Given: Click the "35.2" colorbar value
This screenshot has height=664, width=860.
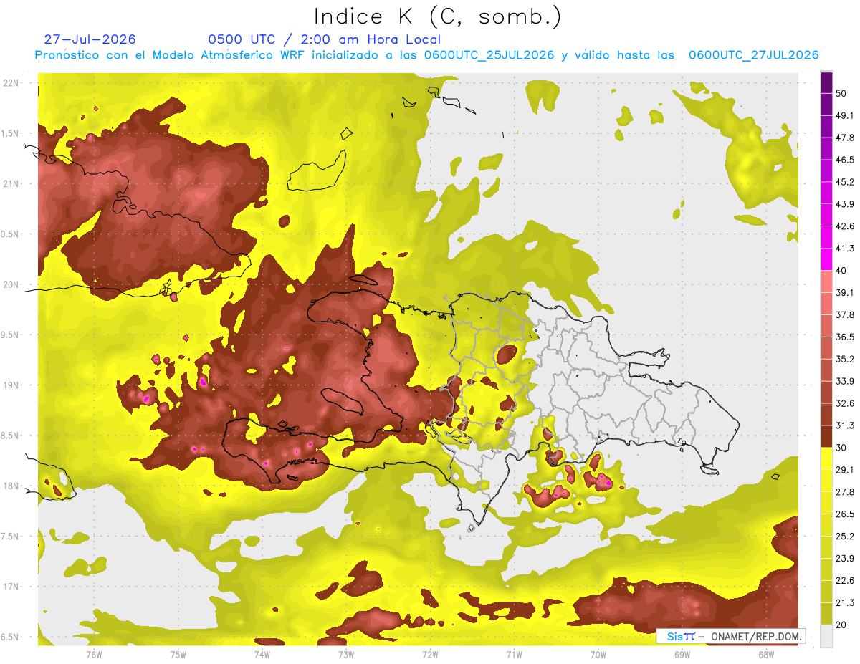Looking at the screenshot, I should 845,360.
